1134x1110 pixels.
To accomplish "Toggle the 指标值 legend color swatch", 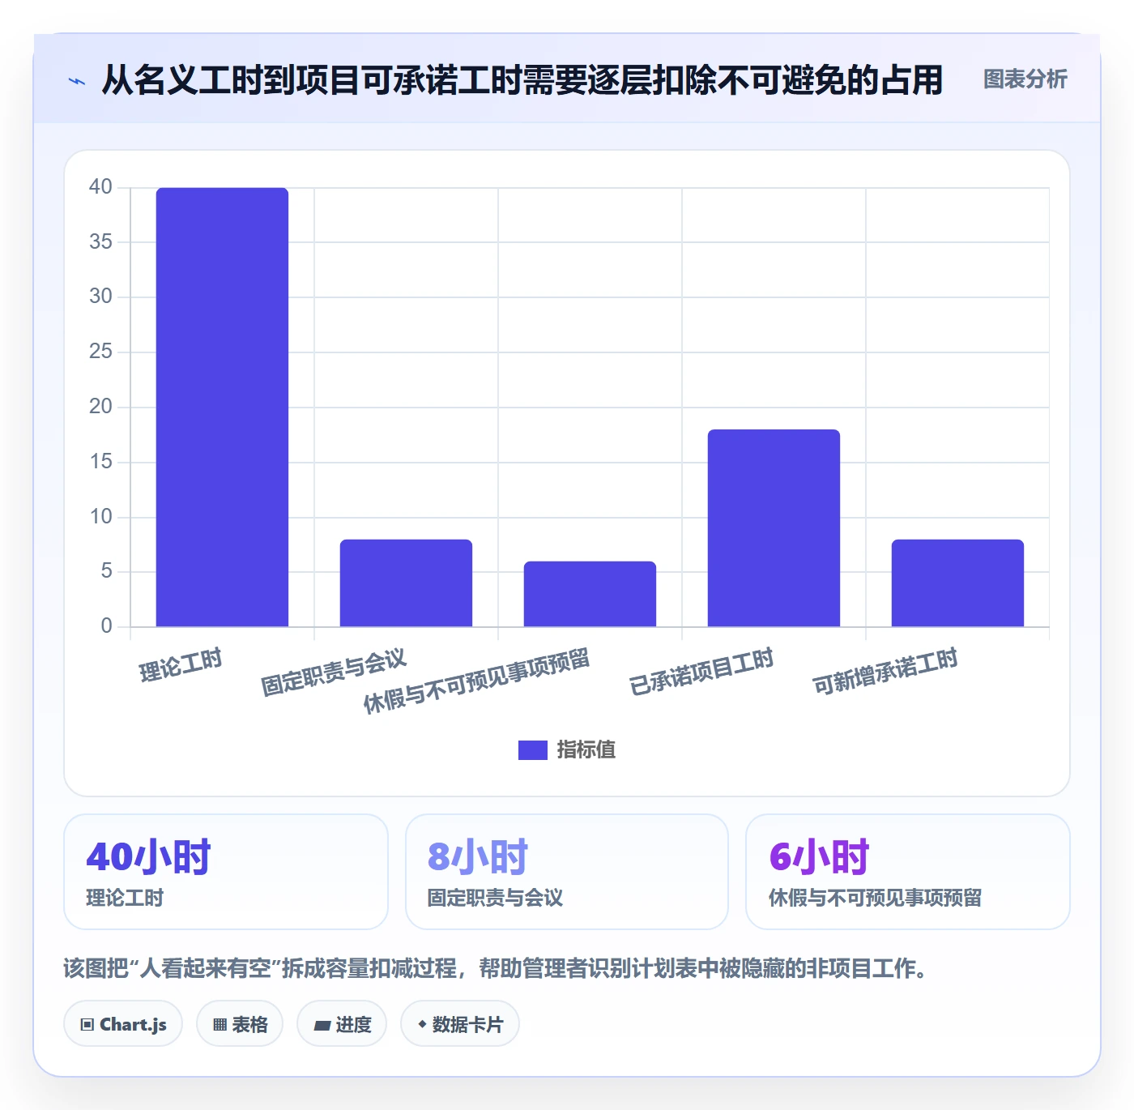I will click(x=533, y=750).
